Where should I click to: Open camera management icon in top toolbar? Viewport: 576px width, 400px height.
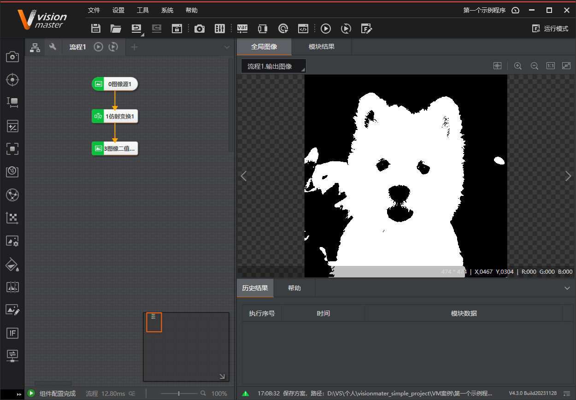(200, 29)
